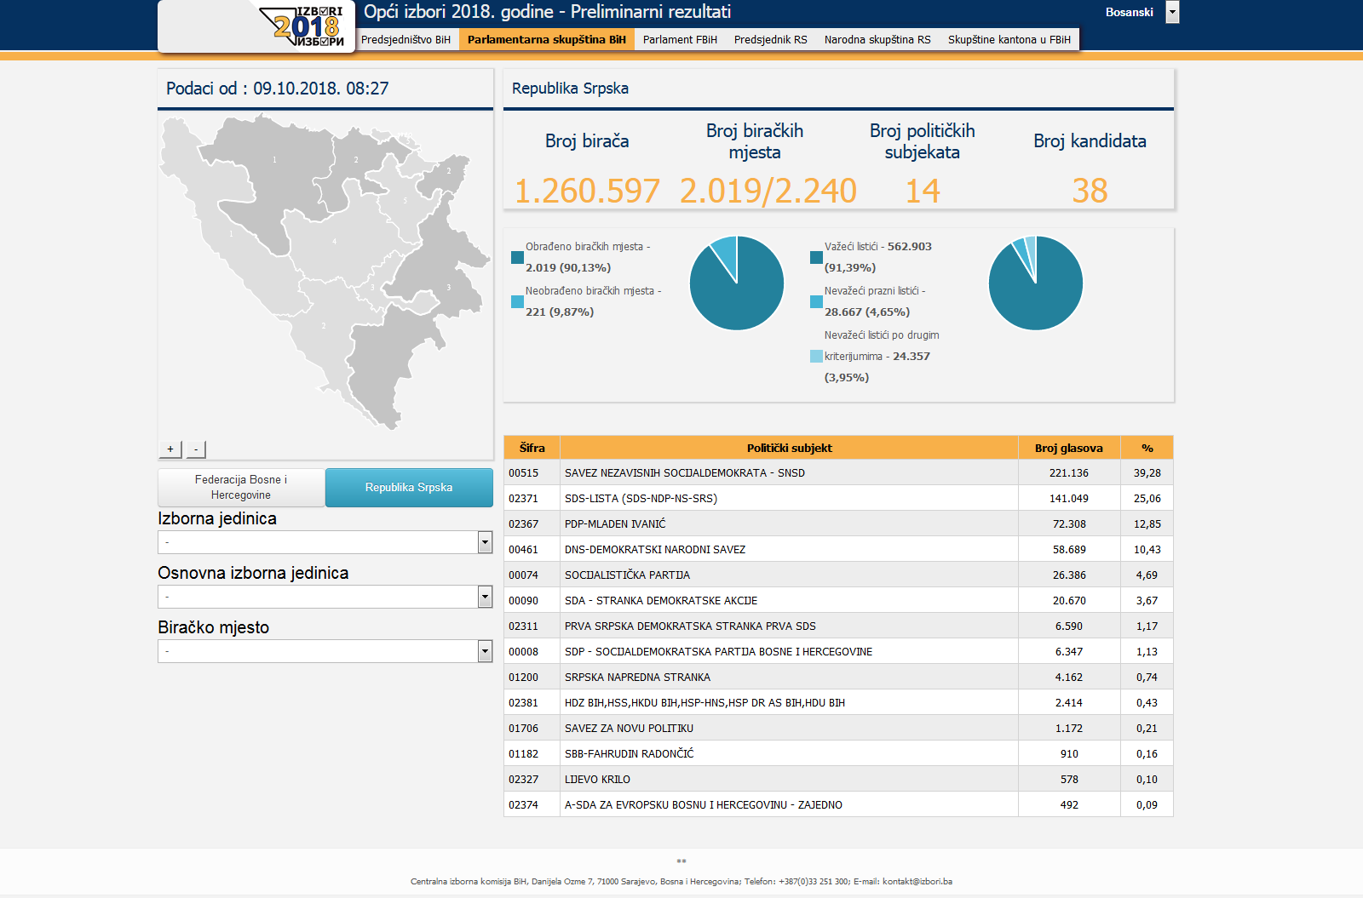Switch to Federacija Bosne i Hercegovine

tap(241, 488)
